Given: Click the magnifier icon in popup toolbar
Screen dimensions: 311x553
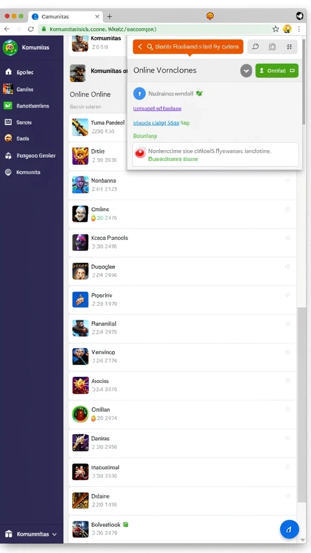Looking at the screenshot, I should pyautogui.click(x=255, y=46).
